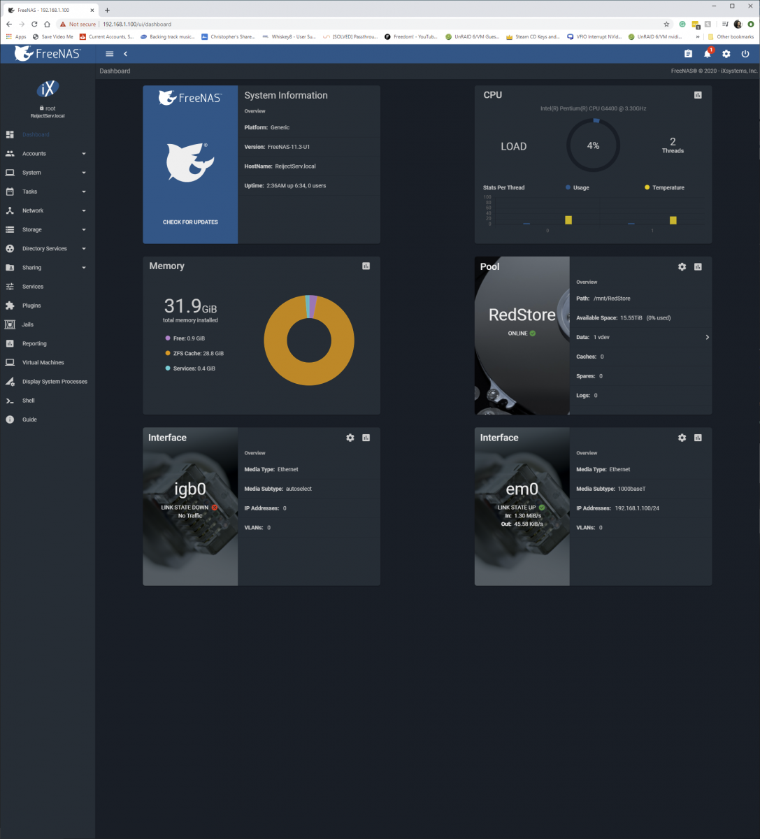Open the RedStore pool settings gear
This screenshot has height=839, width=760.
click(x=682, y=266)
